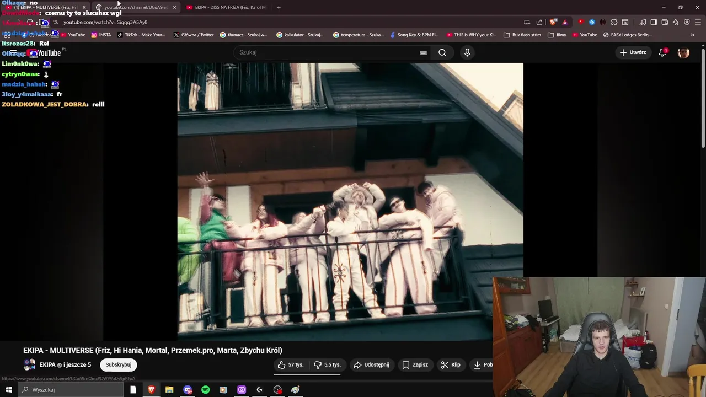This screenshot has width=706, height=397.
Task: Expand the Buk flash strim bookmark folder
Action: pyautogui.click(x=522, y=35)
